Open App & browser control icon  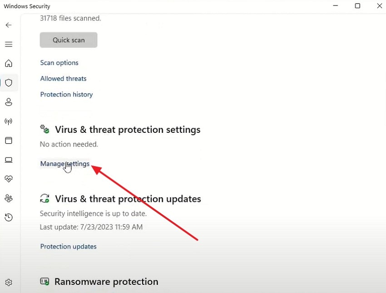pyautogui.click(x=9, y=141)
